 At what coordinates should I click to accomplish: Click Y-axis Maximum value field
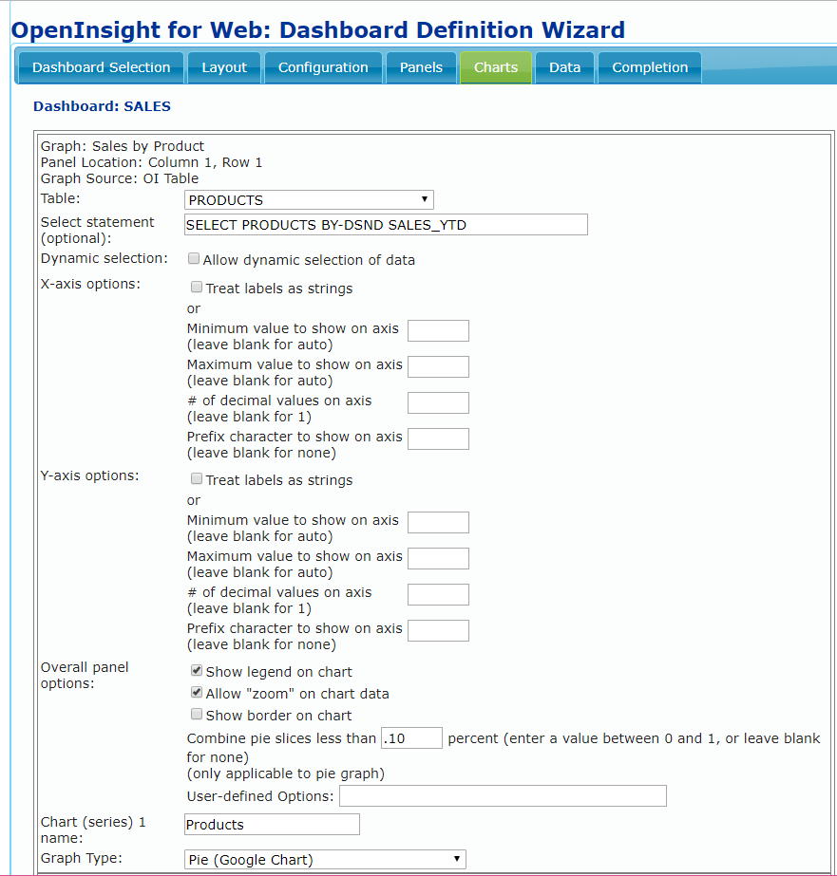pos(438,559)
